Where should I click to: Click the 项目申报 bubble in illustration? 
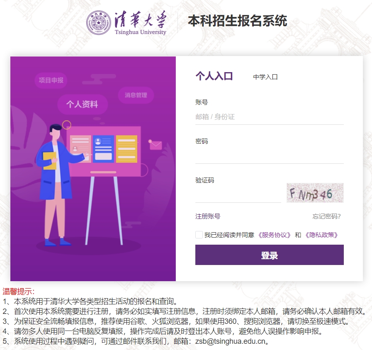[51, 80]
